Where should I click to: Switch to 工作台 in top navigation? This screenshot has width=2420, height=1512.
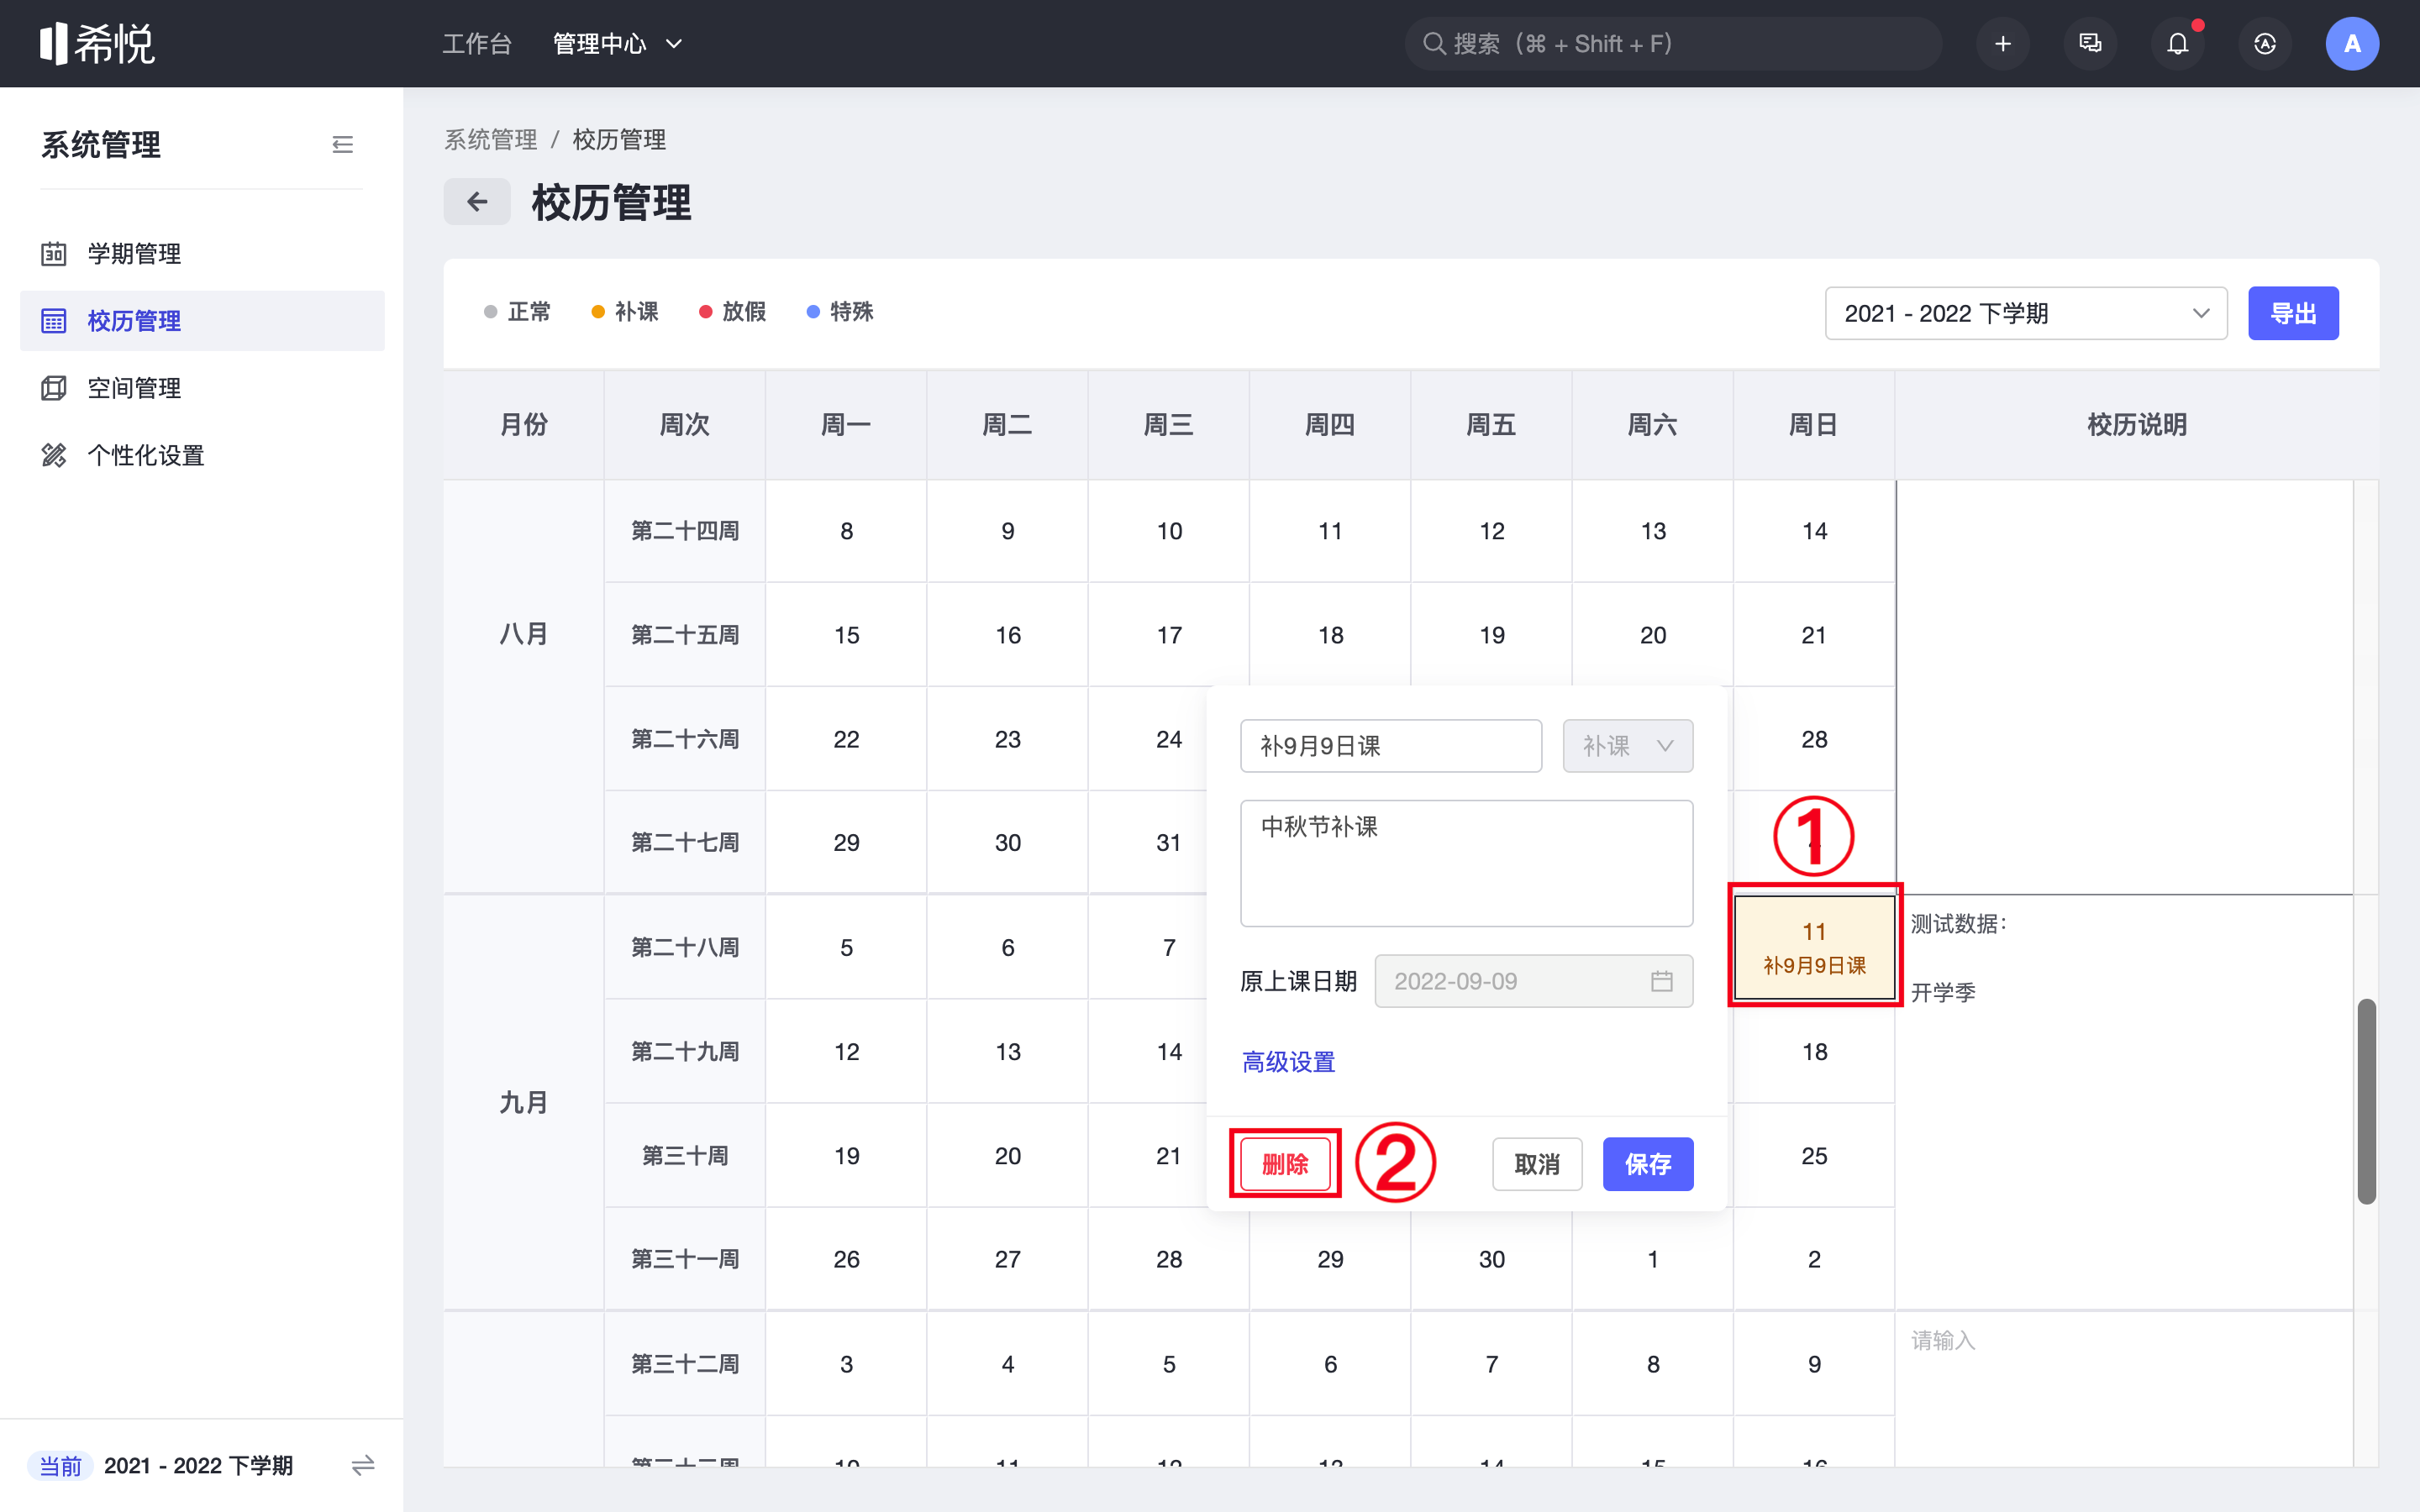click(x=477, y=44)
